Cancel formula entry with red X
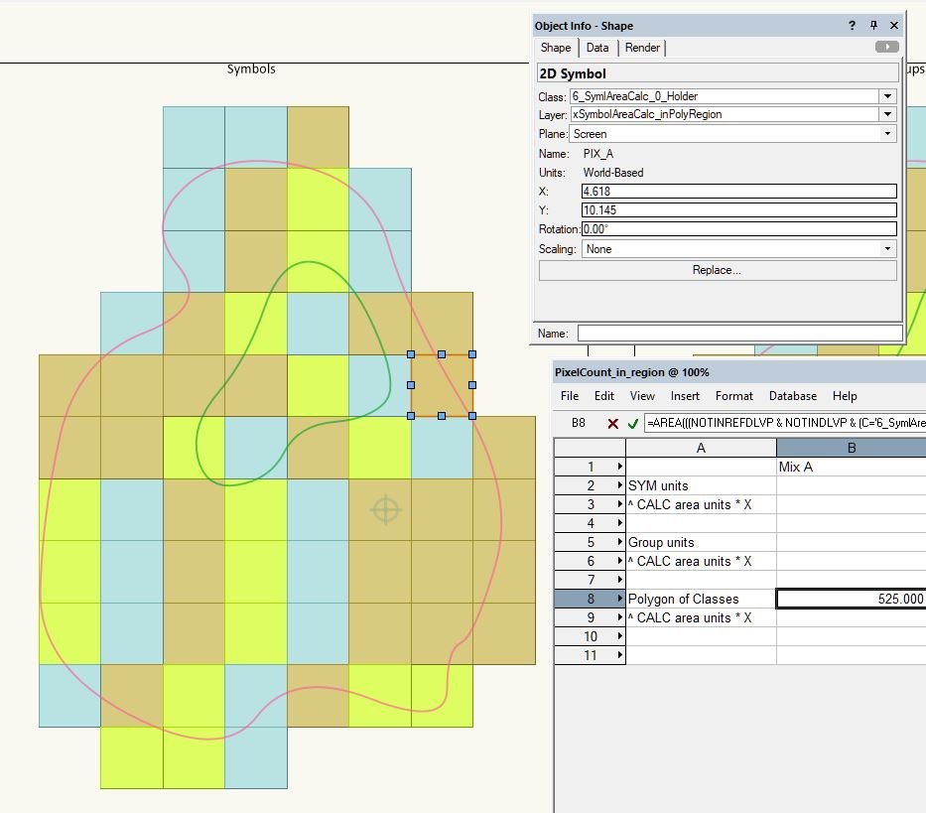Viewport: 926px width, 813px height. [612, 423]
